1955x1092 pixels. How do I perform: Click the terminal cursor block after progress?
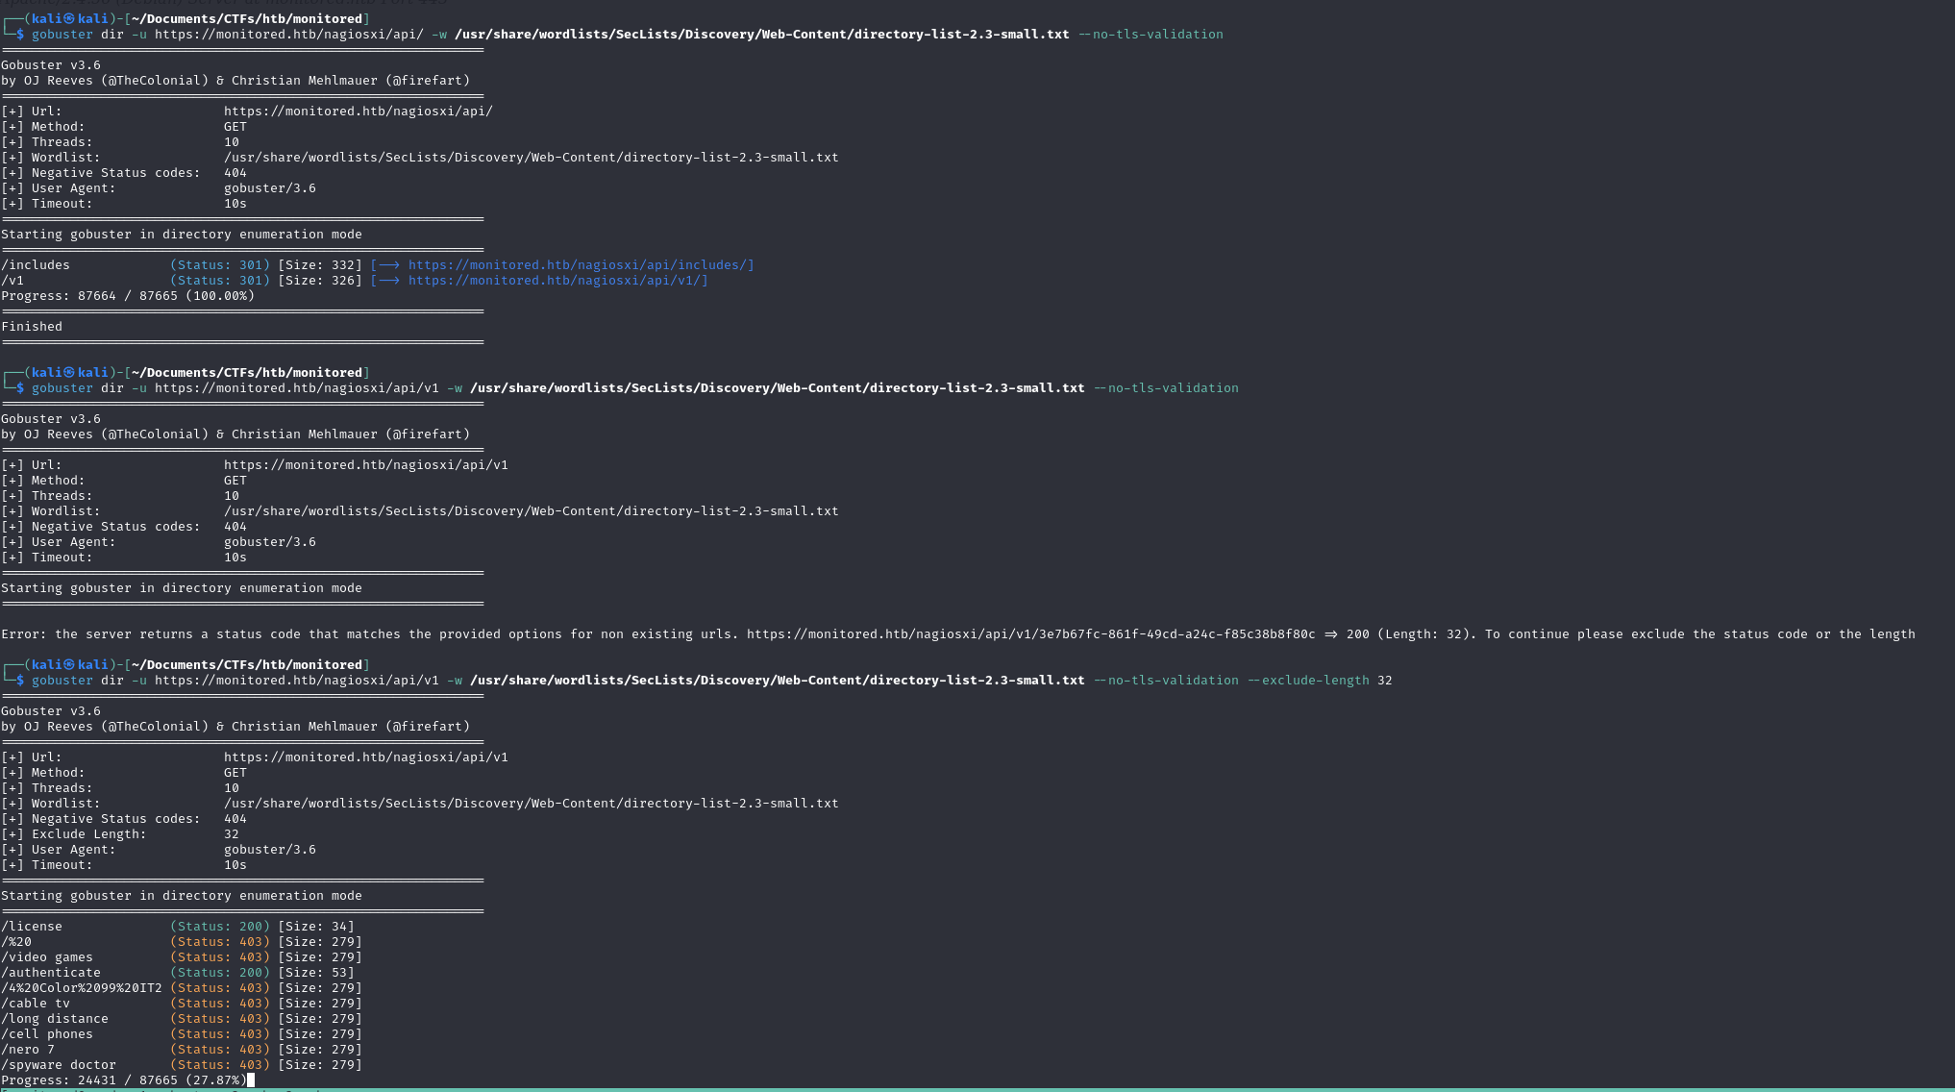tap(251, 1080)
